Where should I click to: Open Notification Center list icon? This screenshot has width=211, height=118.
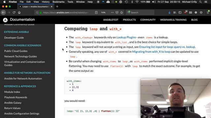tap(206, 2)
